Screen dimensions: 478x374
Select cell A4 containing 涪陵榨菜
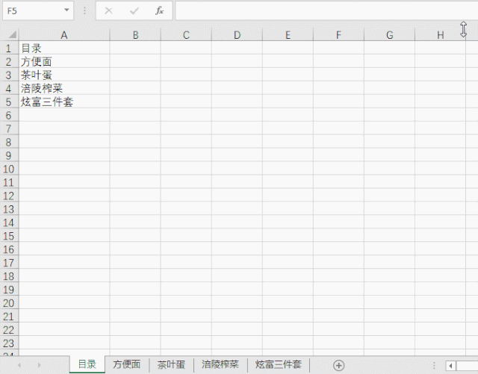[x=63, y=88]
